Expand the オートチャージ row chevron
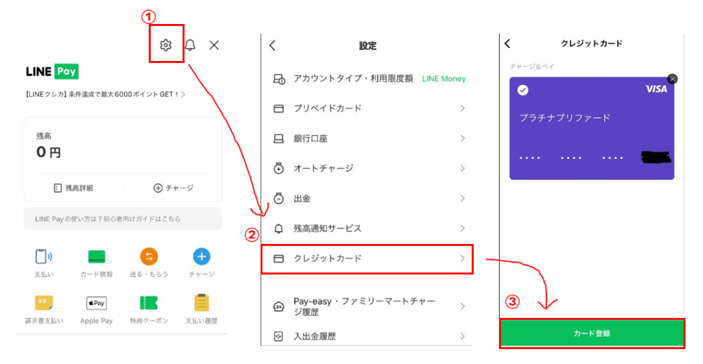The image size is (703, 364). (462, 169)
